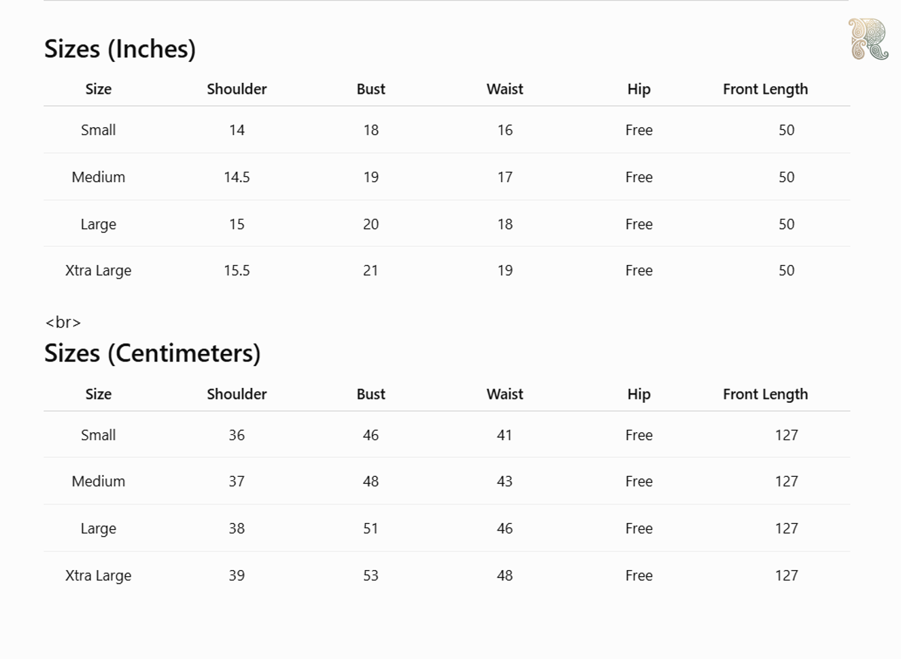The width and height of the screenshot is (901, 659).
Task: Click the Front Length header in inches table
Action: pos(765,89)
